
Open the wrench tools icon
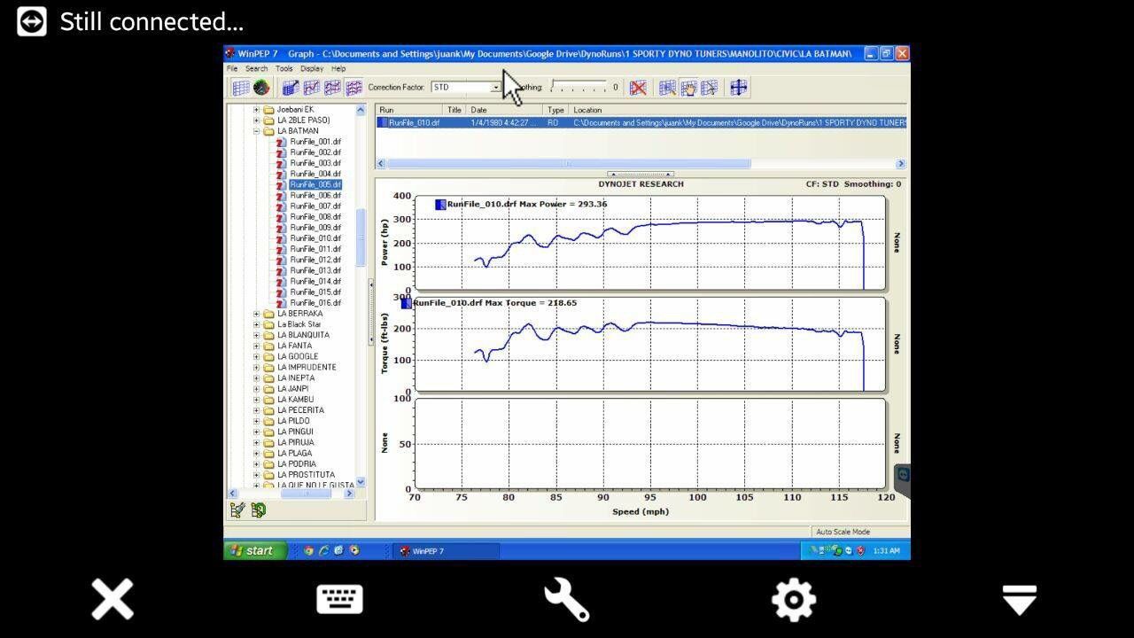pos(567,600)
